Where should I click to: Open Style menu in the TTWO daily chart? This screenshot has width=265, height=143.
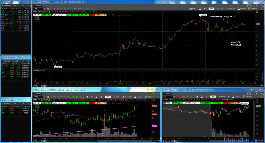point(116,97)
